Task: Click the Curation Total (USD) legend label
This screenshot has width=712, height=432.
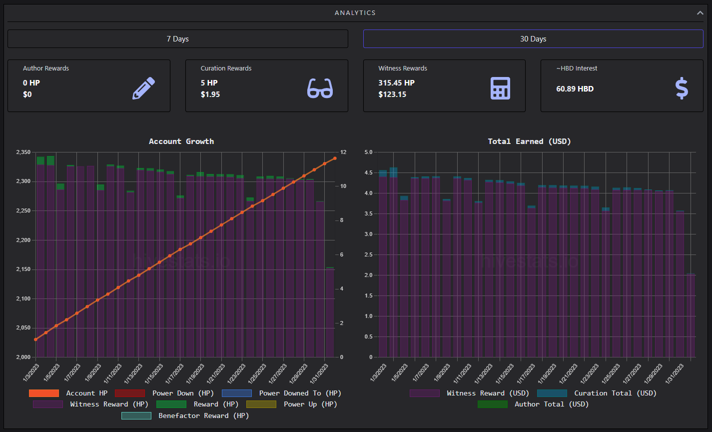Action: coord(616,393)
